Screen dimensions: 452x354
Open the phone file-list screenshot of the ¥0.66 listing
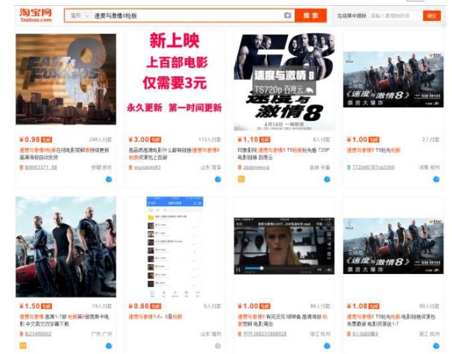click(175, 247)
